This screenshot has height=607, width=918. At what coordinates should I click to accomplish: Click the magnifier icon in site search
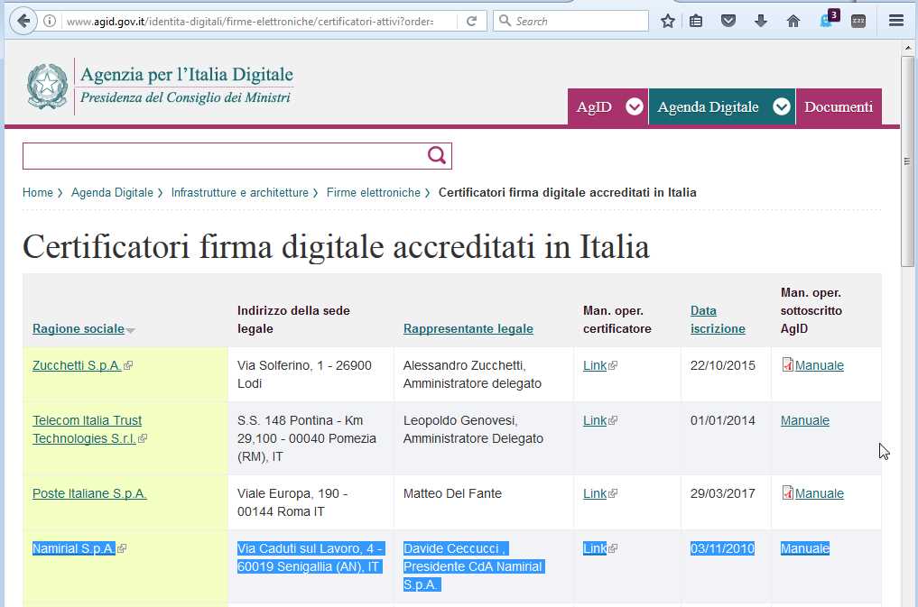[437, 155]
